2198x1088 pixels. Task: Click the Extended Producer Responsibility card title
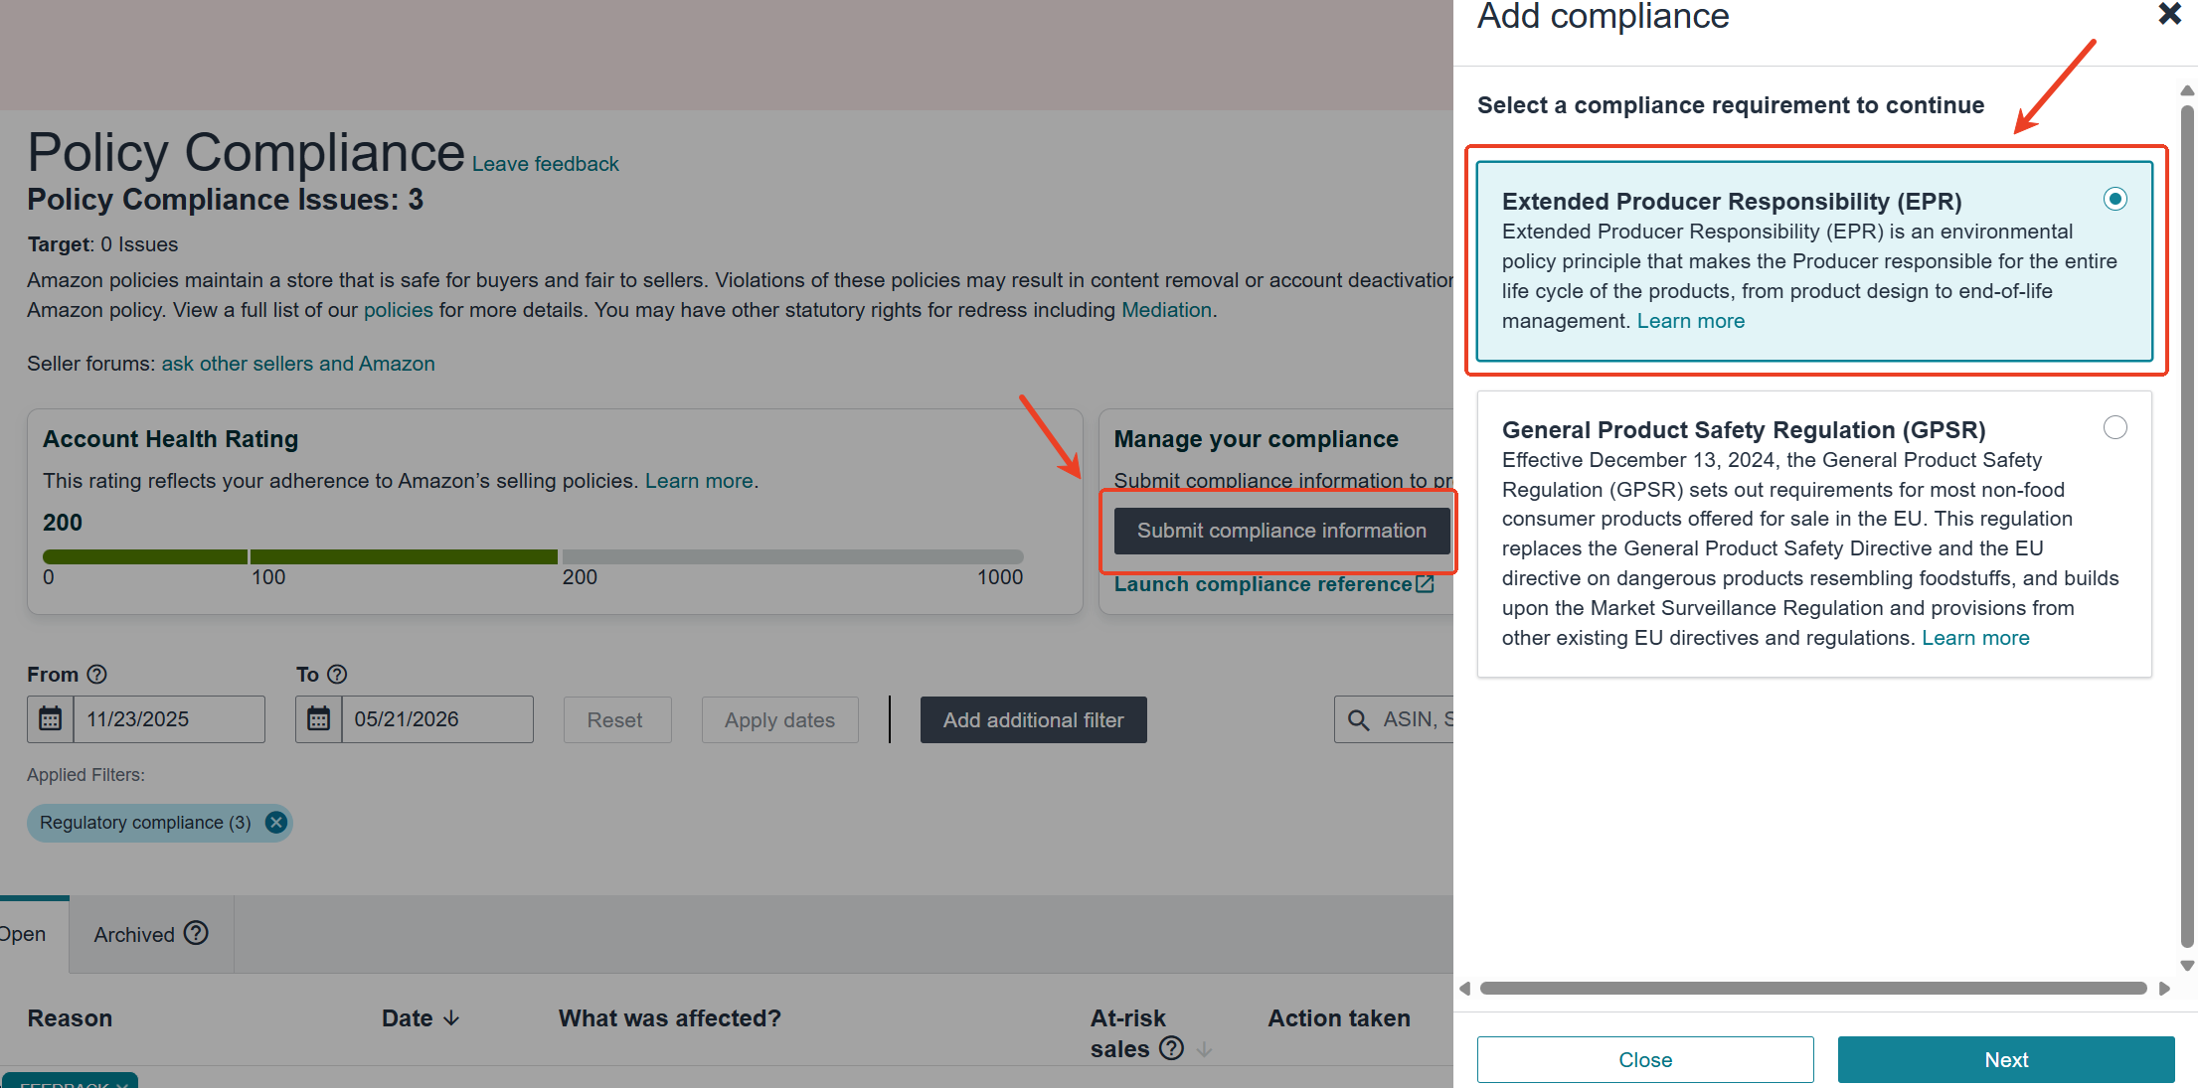point(1732,202)
